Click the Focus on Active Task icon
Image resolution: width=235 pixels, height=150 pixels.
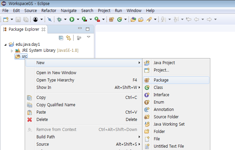point(79,38)
